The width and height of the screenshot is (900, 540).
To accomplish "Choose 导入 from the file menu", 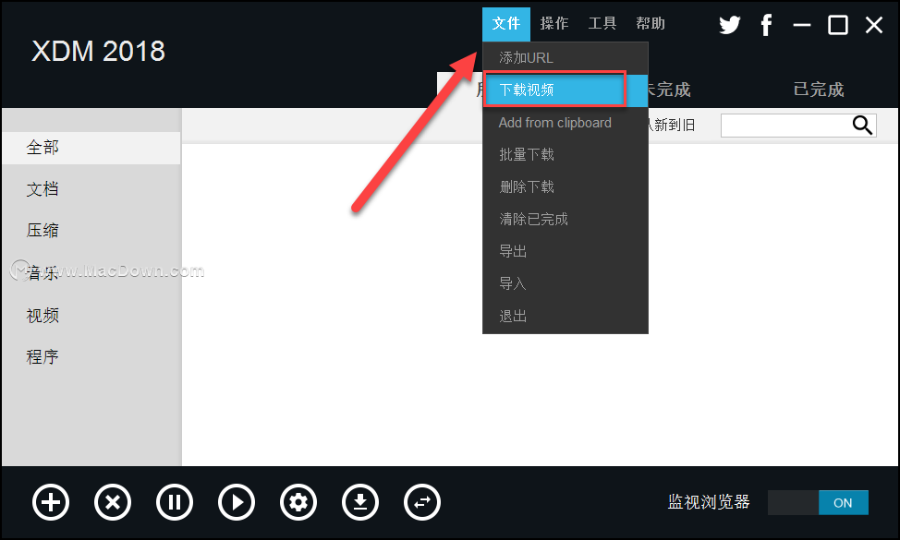I will coord(566,283).
